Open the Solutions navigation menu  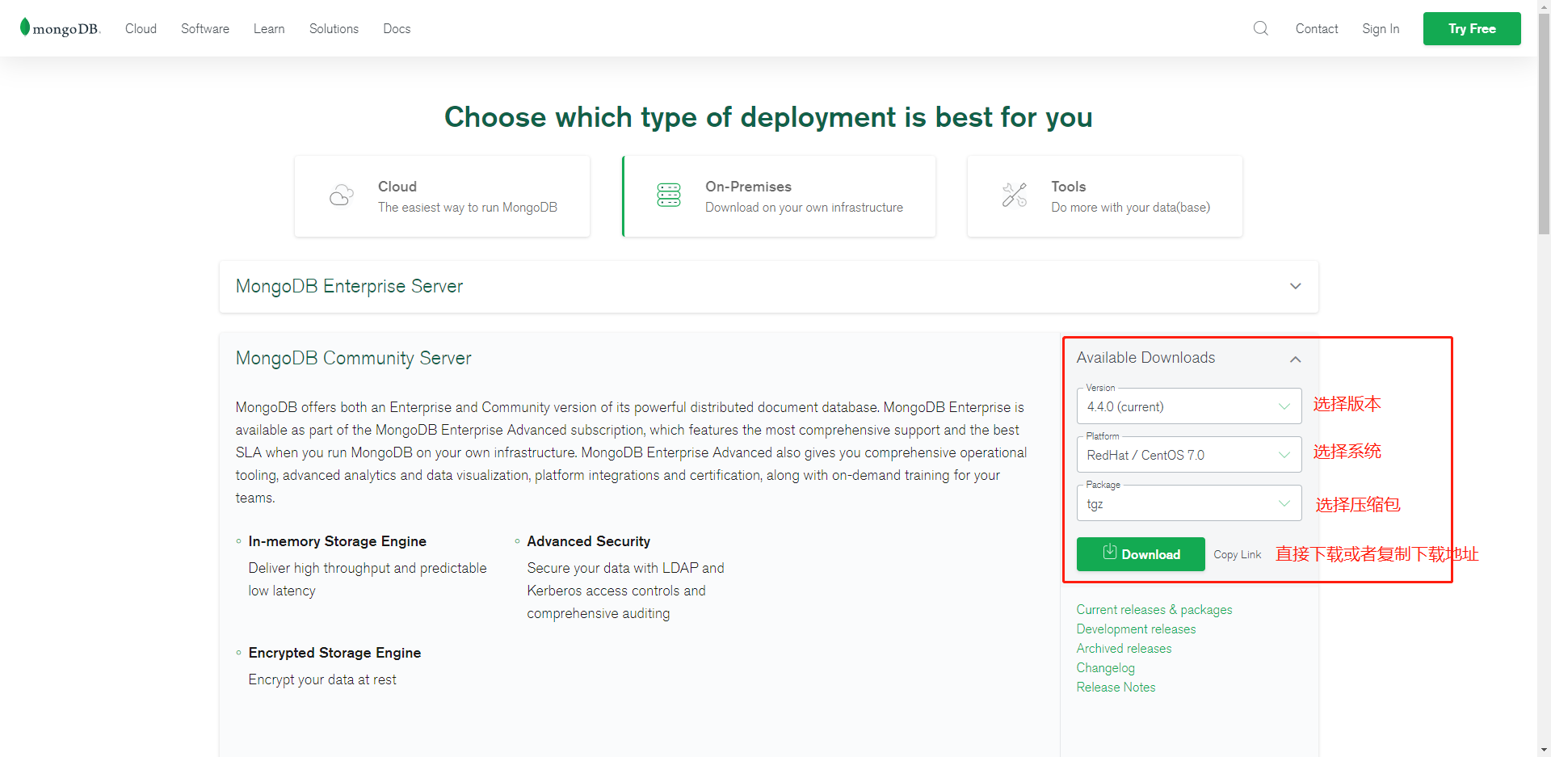click(334, 28)
